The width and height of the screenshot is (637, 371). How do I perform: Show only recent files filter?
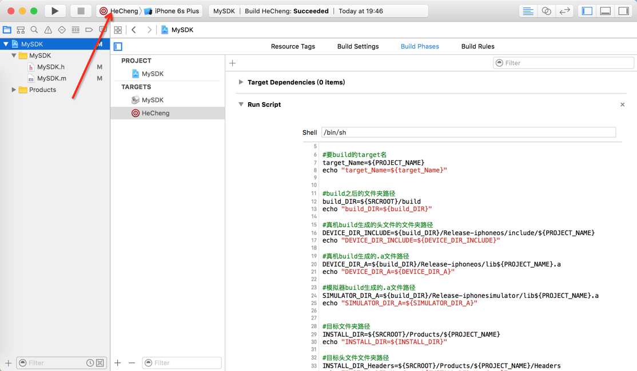(90, 363)
